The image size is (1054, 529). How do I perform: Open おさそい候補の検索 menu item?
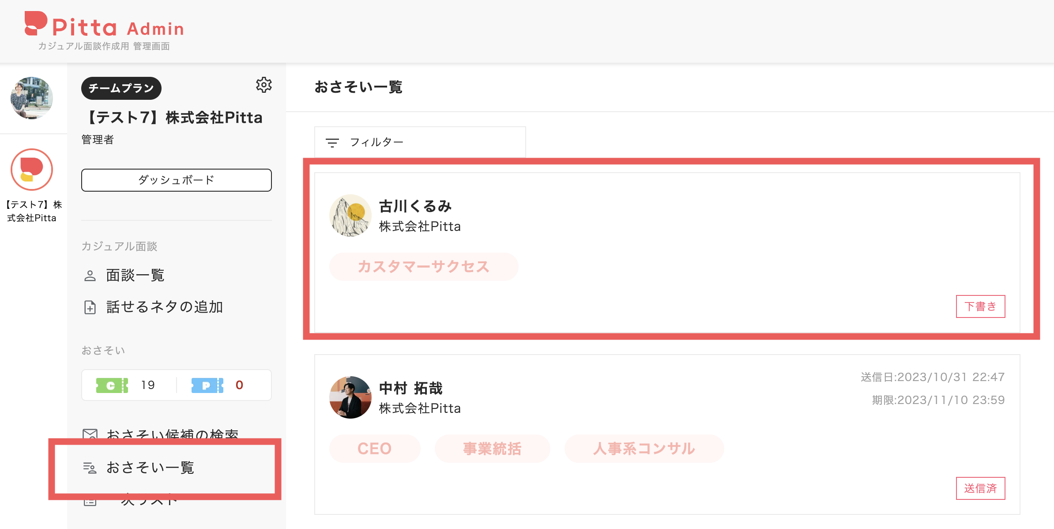pos(172,435)
